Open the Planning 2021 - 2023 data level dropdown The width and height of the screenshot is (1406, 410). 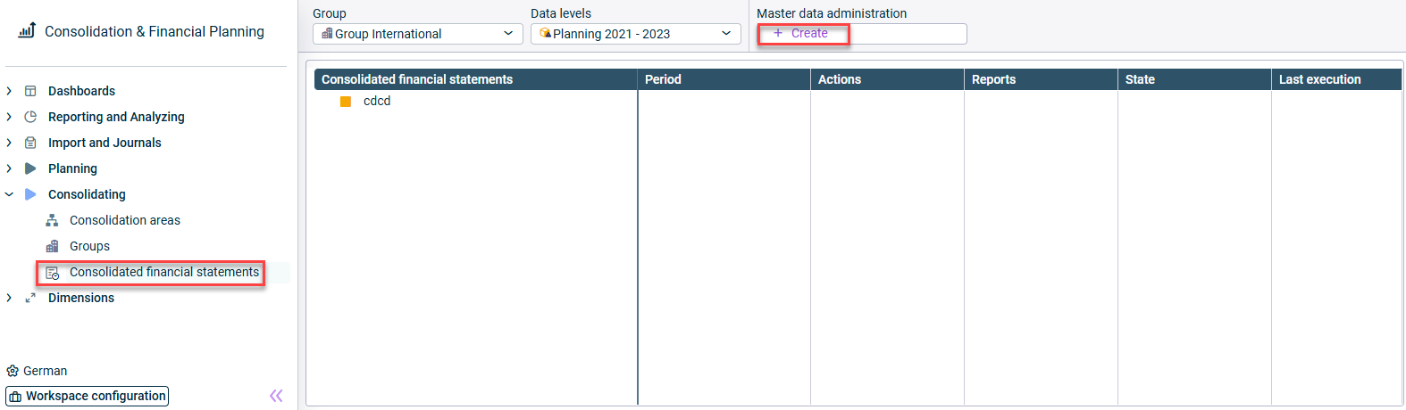(635, 34)
